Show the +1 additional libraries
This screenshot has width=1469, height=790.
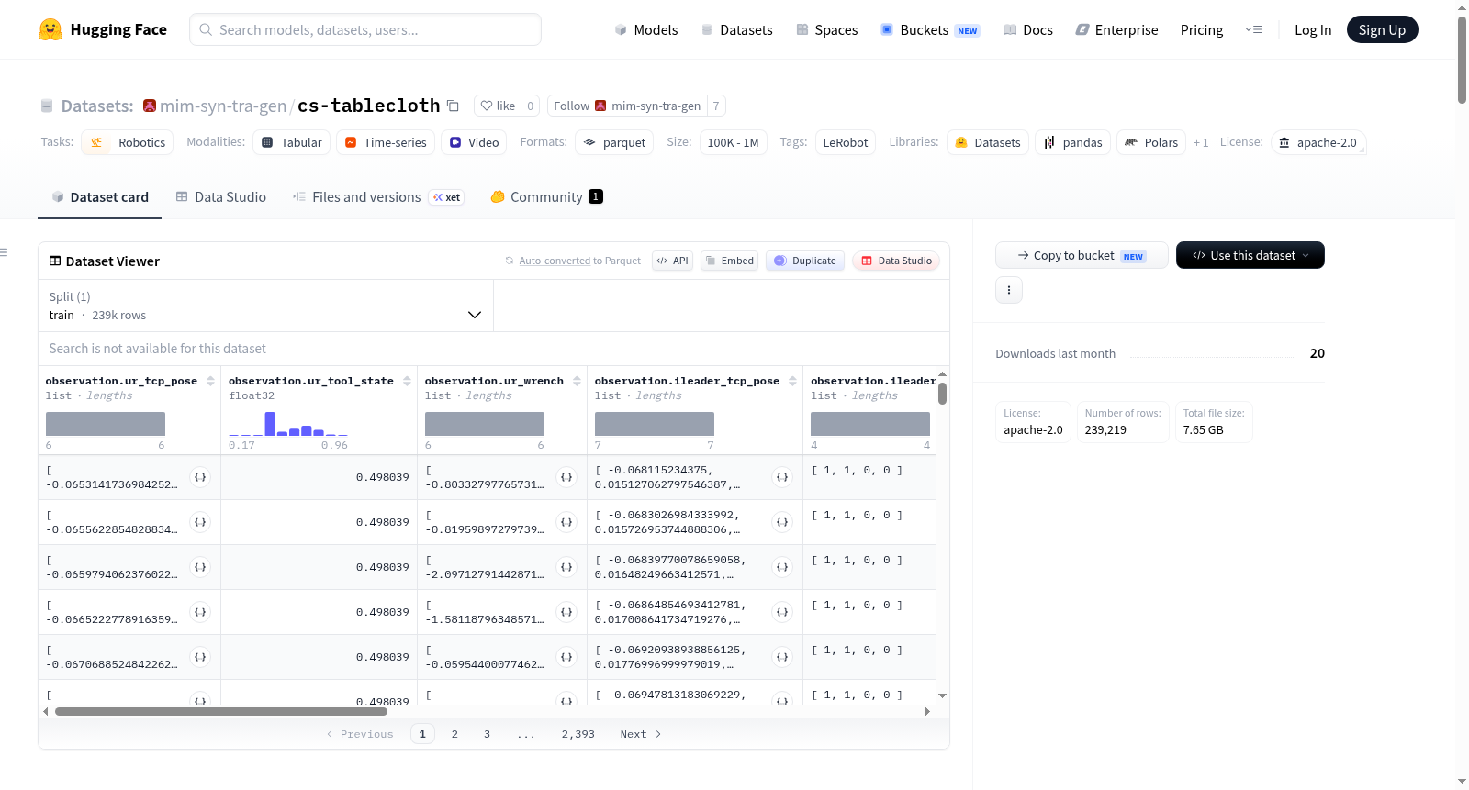click(1201, 143)
